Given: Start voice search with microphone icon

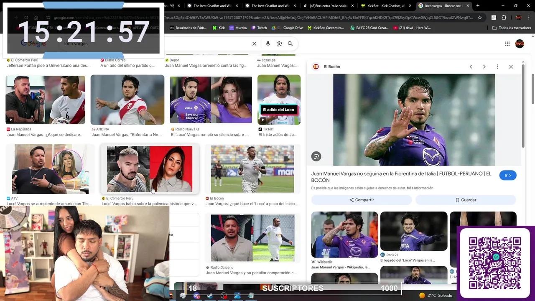Looking at the screenshot, I should coord(268,44).
